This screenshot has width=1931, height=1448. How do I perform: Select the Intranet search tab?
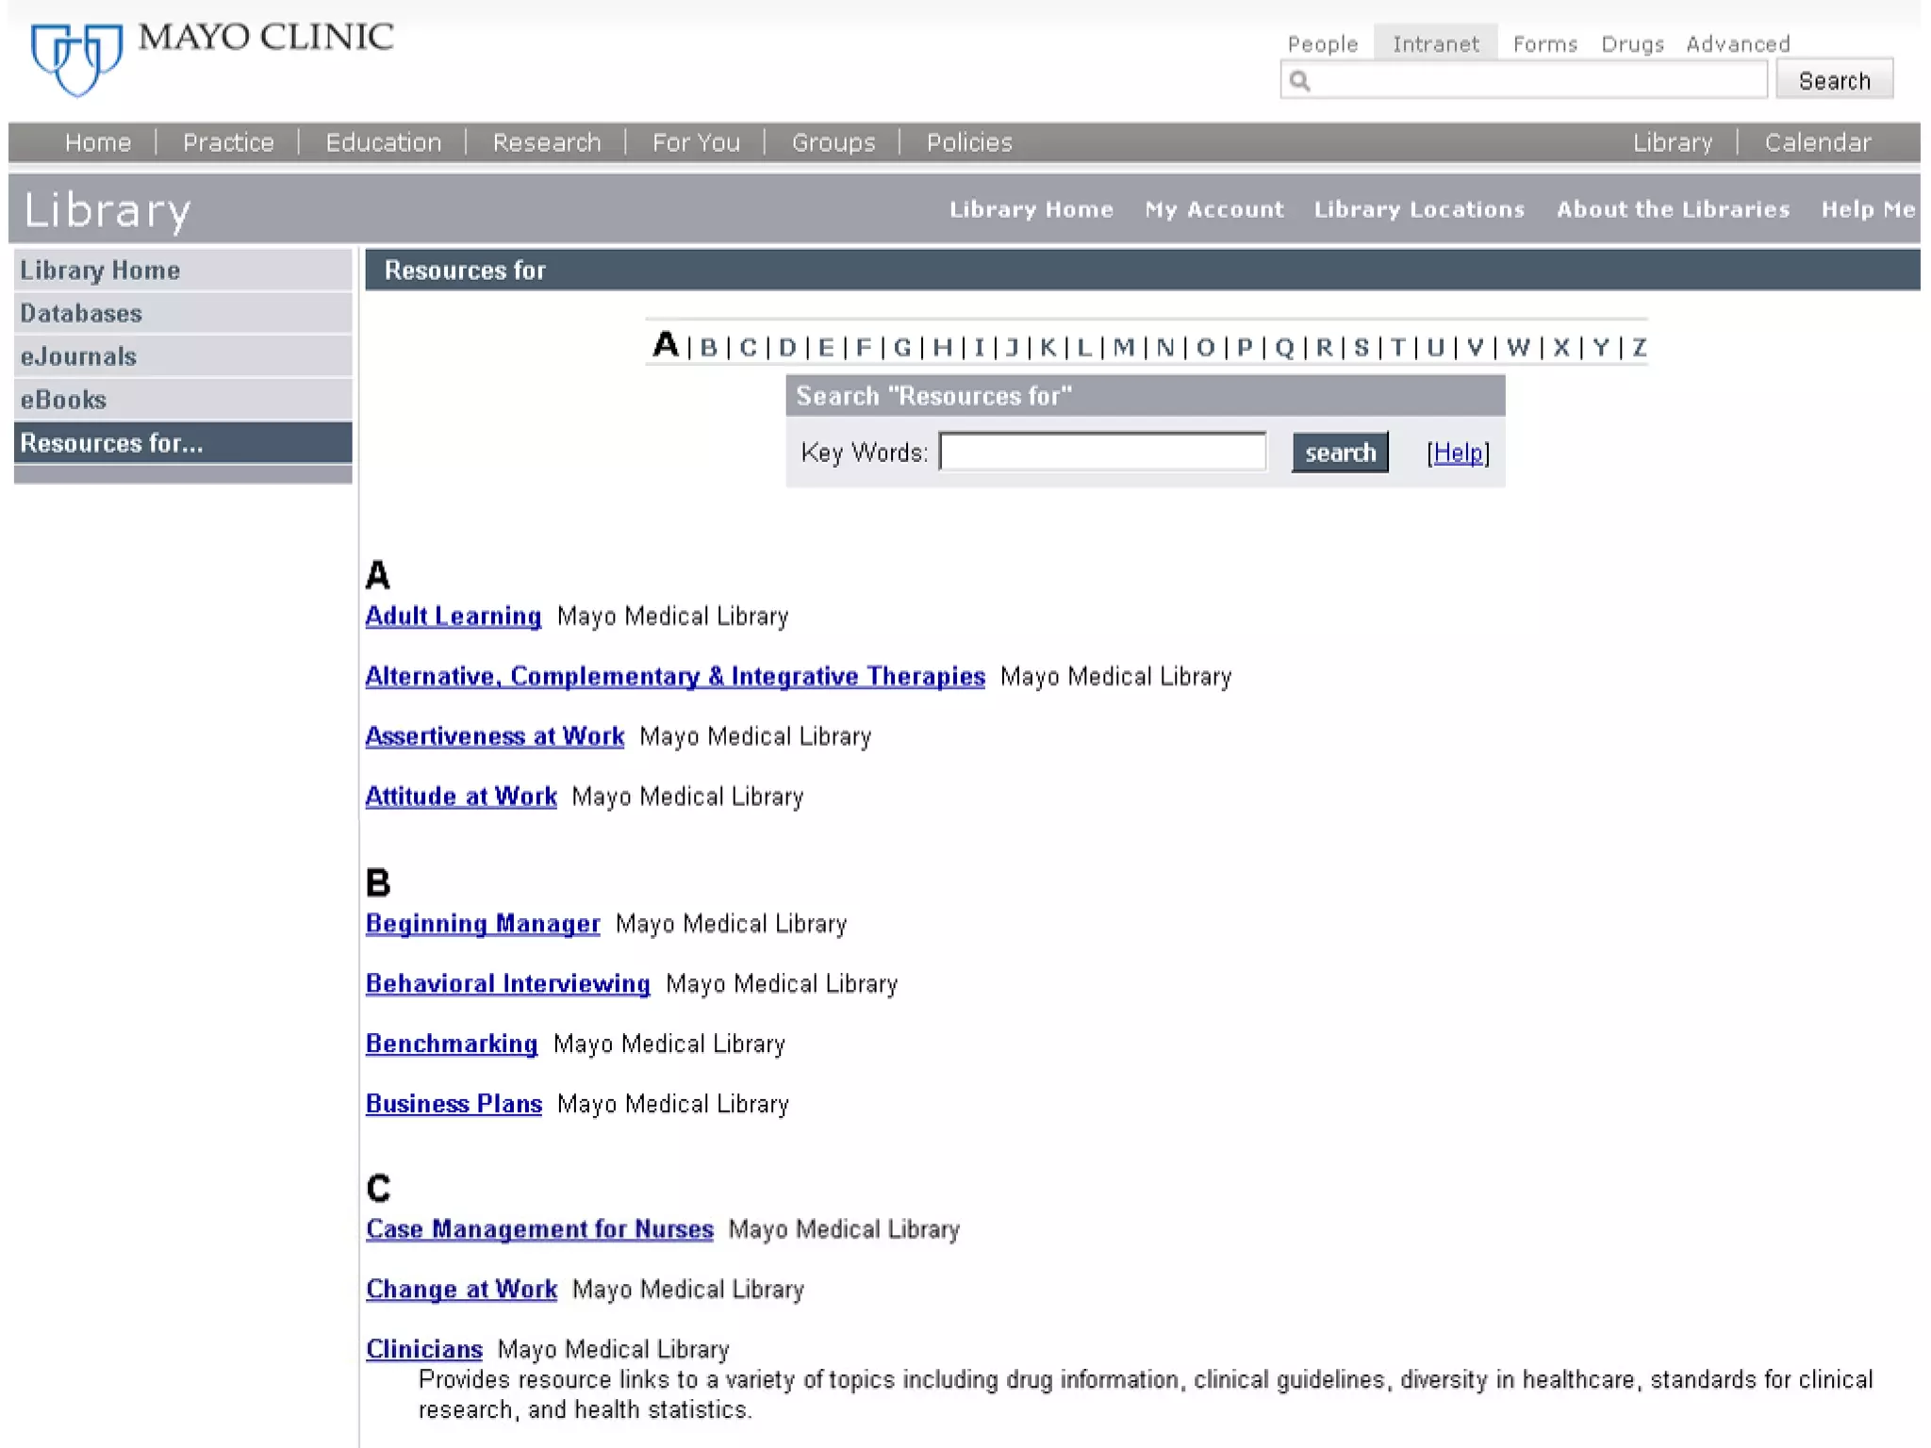click(x=1435, y=44)
